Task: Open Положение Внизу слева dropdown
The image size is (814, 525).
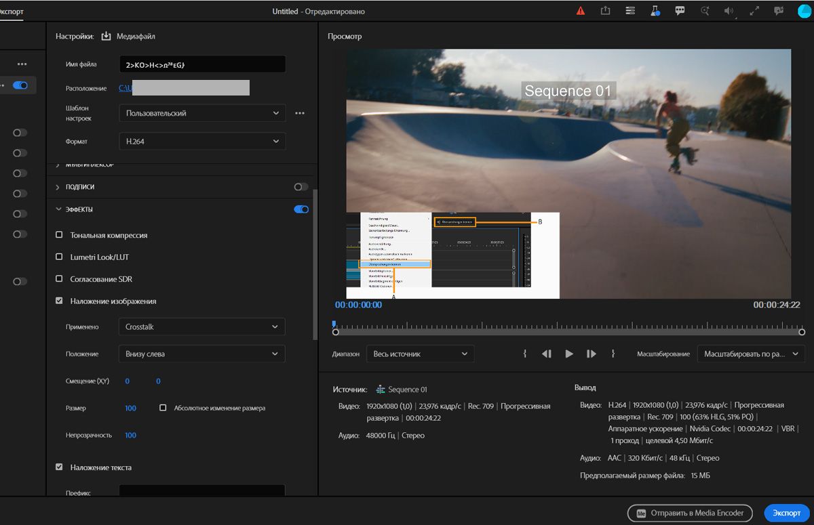Action: pos(202,354)
